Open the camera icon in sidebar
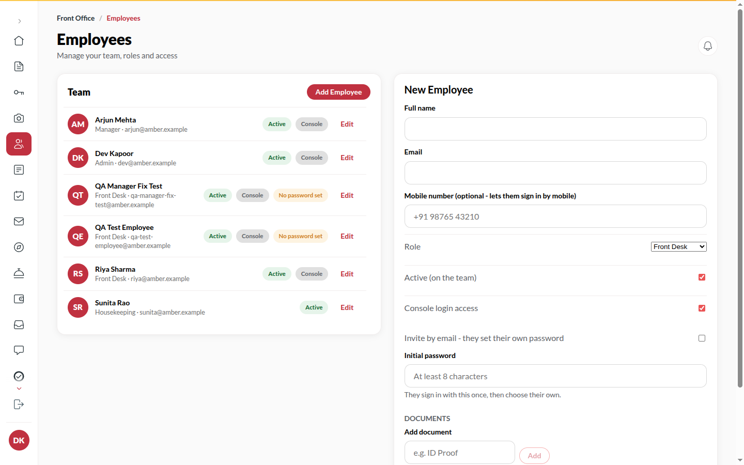744x465 pixels. coord(19,118)
